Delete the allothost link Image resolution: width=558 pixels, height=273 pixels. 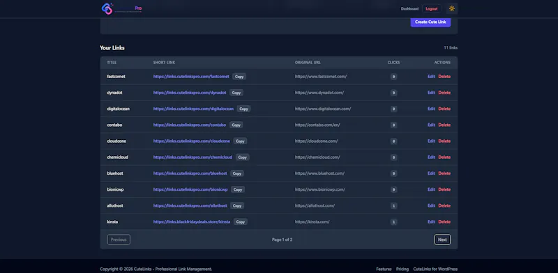(444, 206)
